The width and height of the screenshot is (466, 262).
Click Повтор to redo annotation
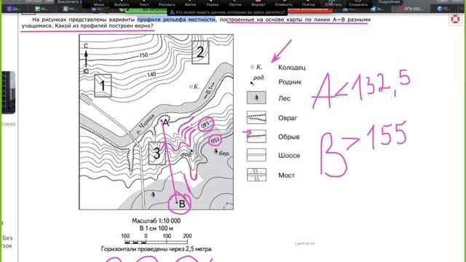(308, 4)
